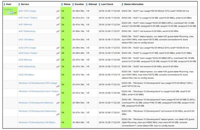Viewport: 200px width, 130px height.
Task: Open the host address link in Host column
Action: point(9,9)
